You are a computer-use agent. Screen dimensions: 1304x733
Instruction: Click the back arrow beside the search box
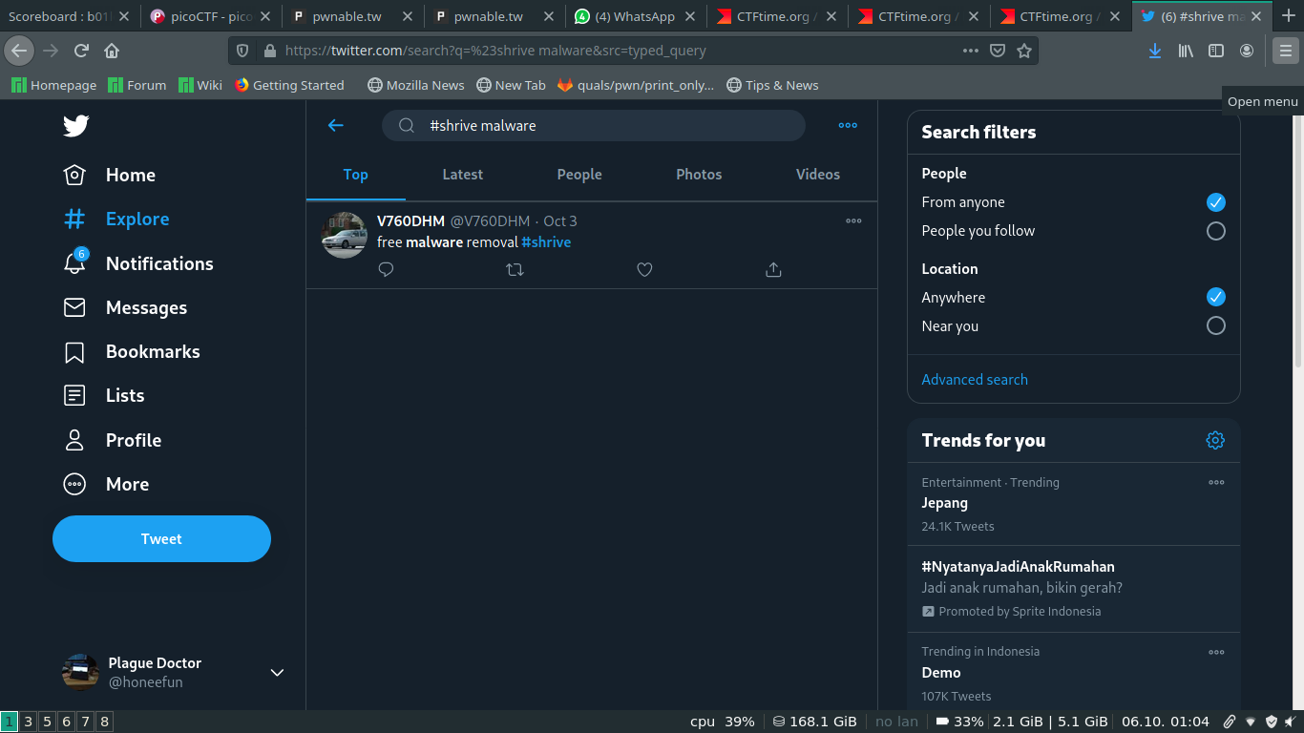click(335, 125)
